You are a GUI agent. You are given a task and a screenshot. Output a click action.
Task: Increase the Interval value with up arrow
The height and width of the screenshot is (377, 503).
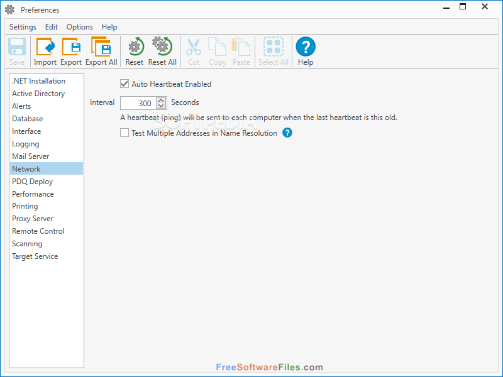tap(161, 101)
